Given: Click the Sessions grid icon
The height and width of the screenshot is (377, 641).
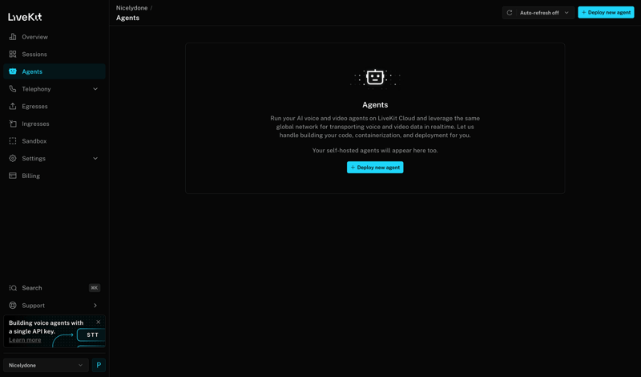Looking at the screenshot, I should [x=13, y=54].
